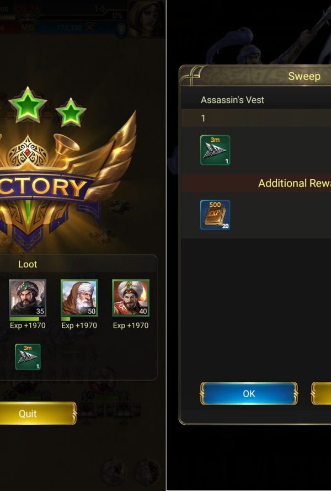The width and height of the screenshot is (331, 491).
Task: Click the blue OK button
Action: coord(249,393)
